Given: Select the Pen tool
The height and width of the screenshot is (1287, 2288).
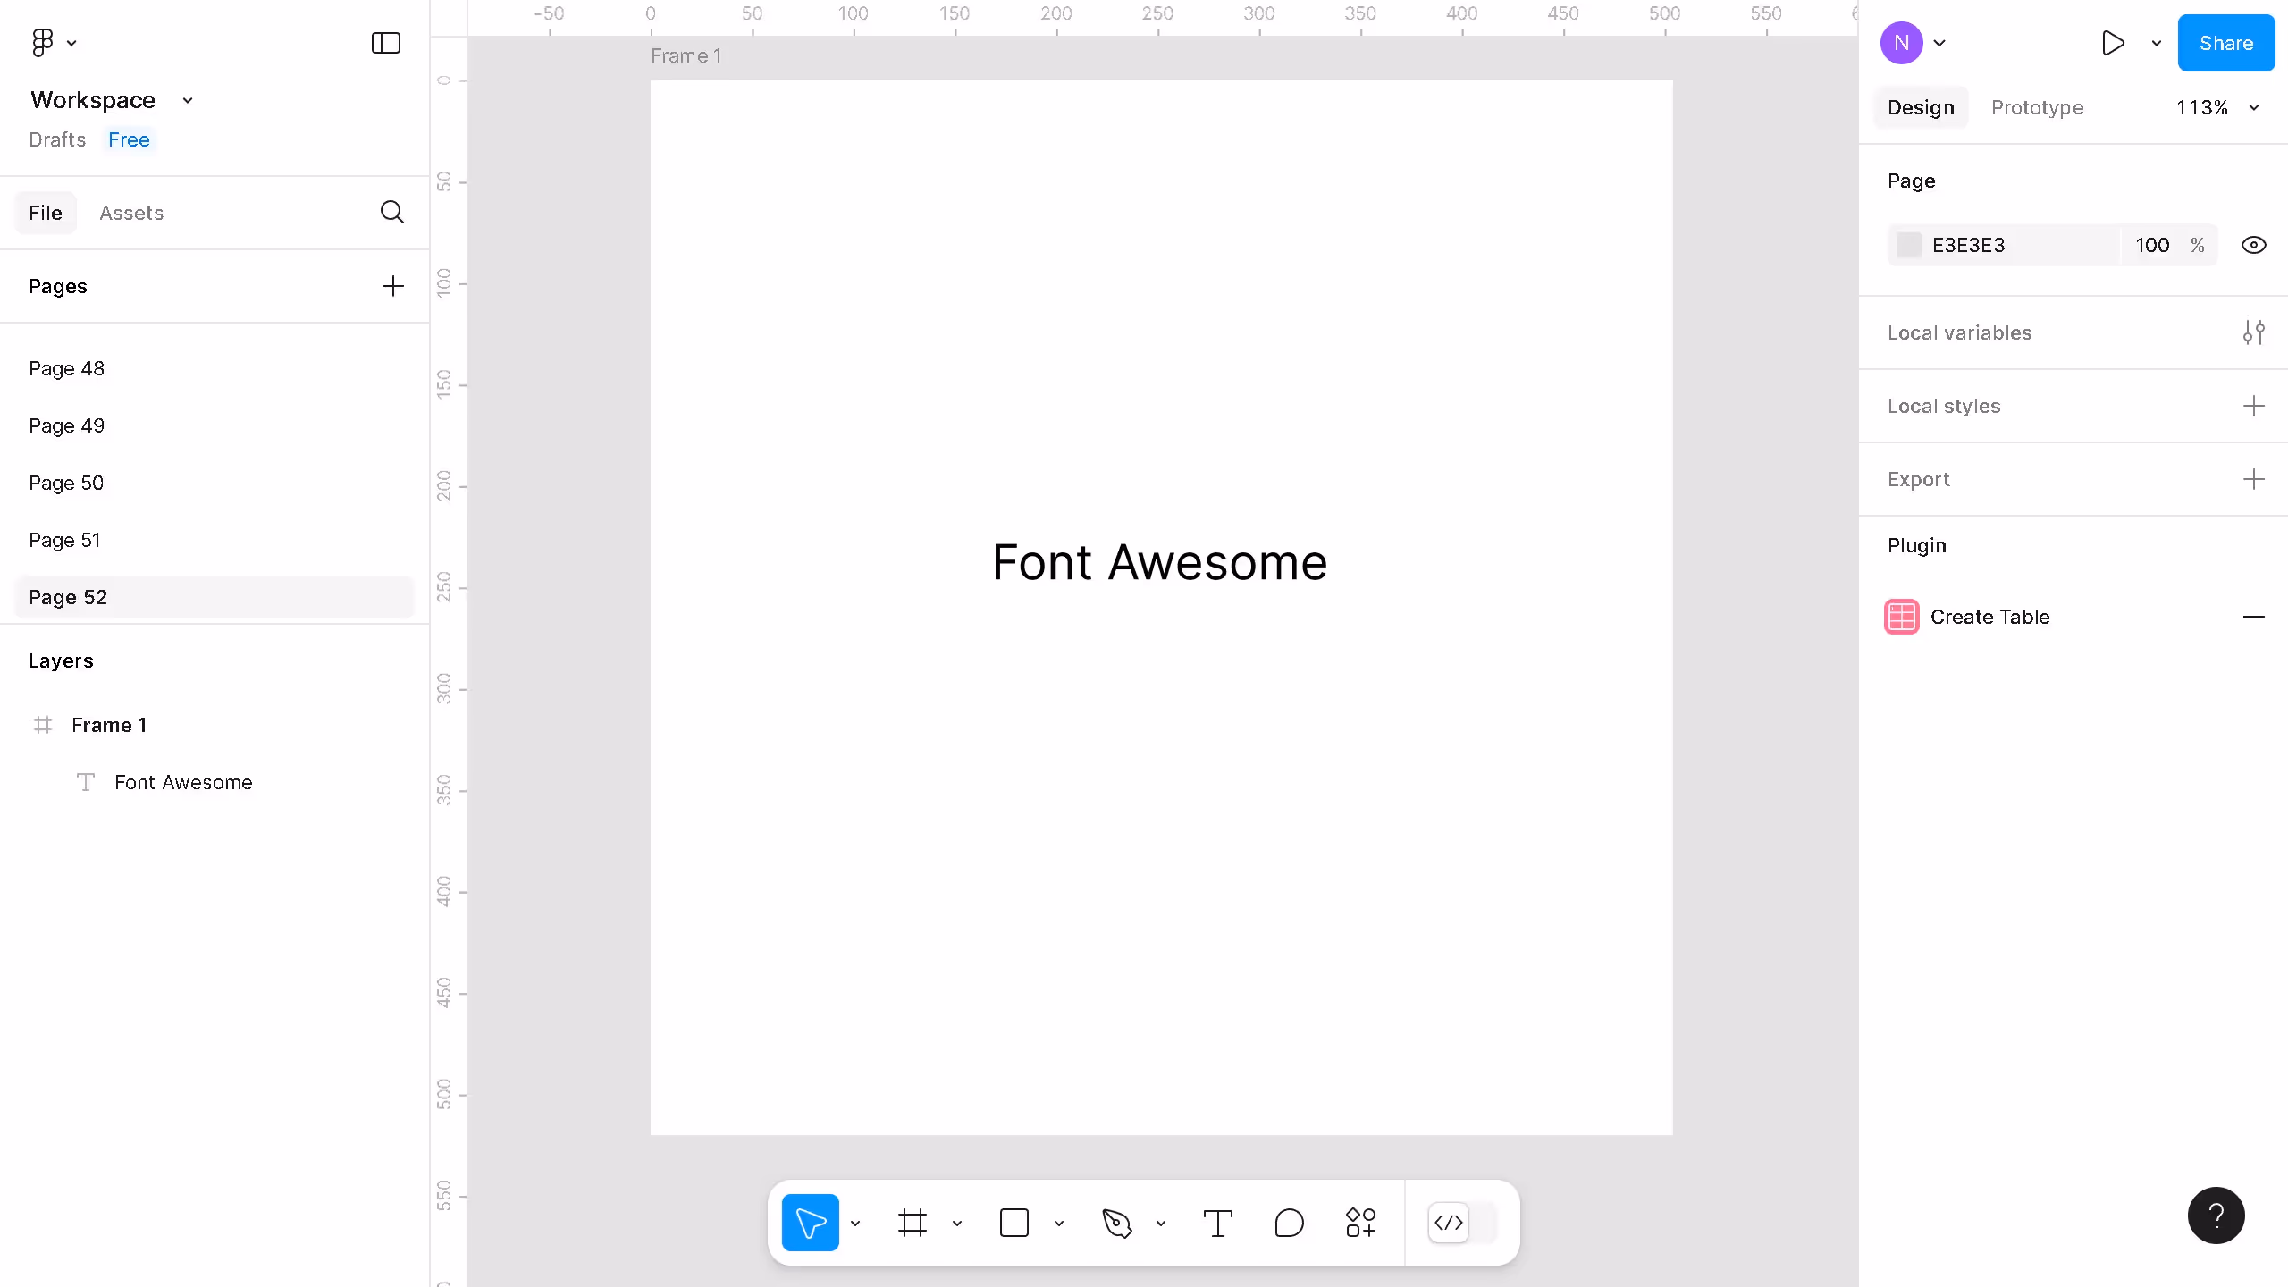Looking at the screenshot, I should pos(1116,1223).
